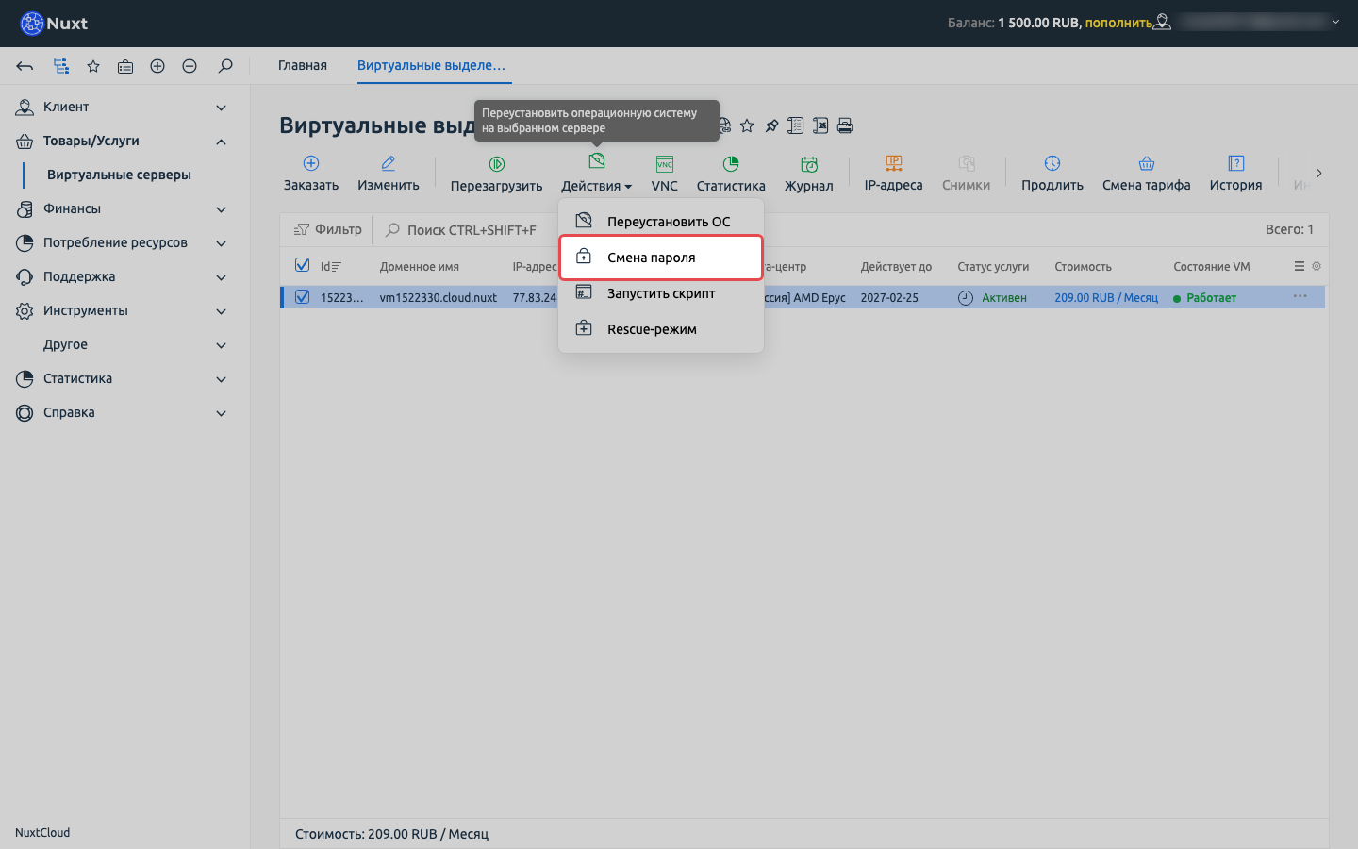Click the briefcase icon in the top bar

click(125, 66)
